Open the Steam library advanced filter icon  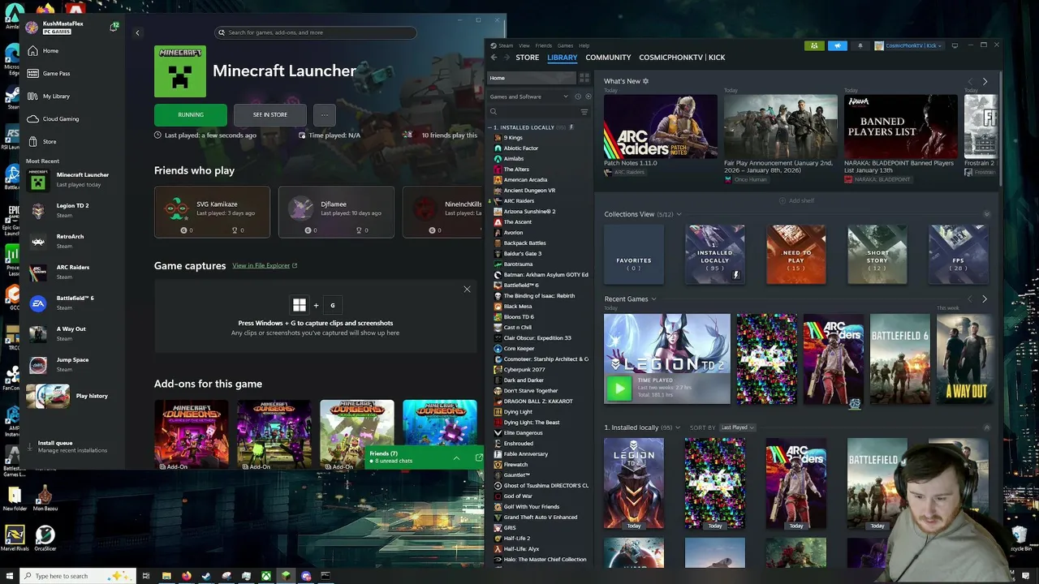[x=584, y=112]
